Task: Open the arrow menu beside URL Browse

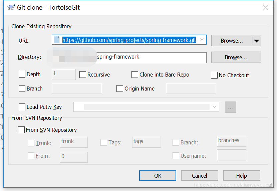Action: point(257,41)
